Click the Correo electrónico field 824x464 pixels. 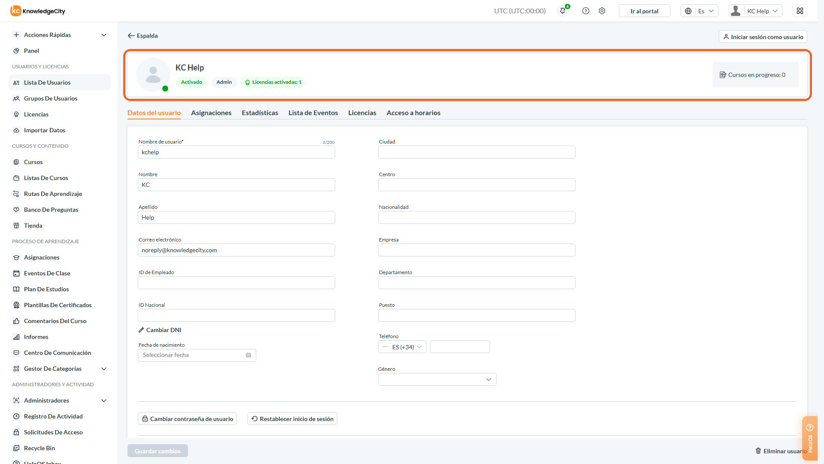(x=236, y=250)
